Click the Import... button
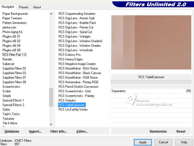Screen dimensions: 194x146 point(35,131)
